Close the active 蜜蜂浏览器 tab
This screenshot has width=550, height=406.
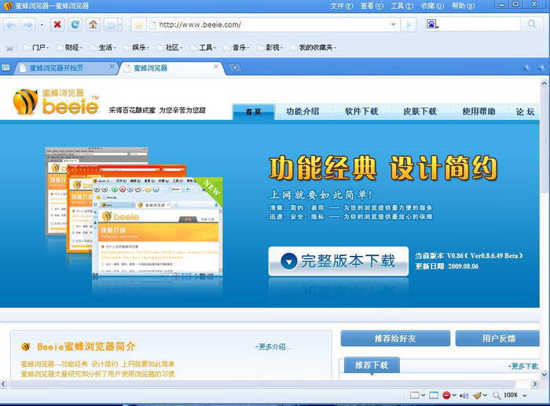pos(216,67)
